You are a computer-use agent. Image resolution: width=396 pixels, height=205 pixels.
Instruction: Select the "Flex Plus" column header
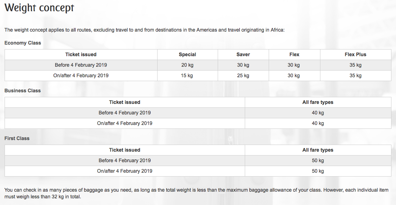356,54
